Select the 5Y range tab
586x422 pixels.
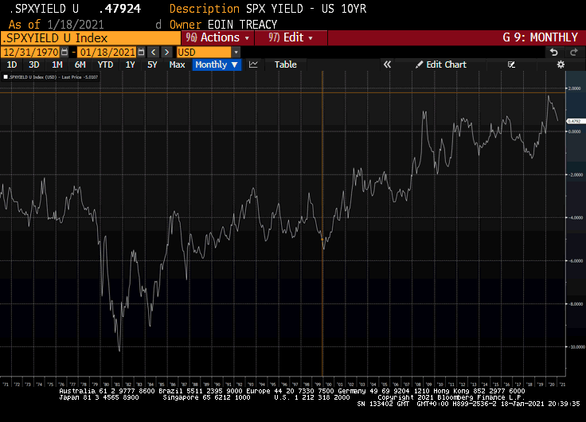coord(152,64)
